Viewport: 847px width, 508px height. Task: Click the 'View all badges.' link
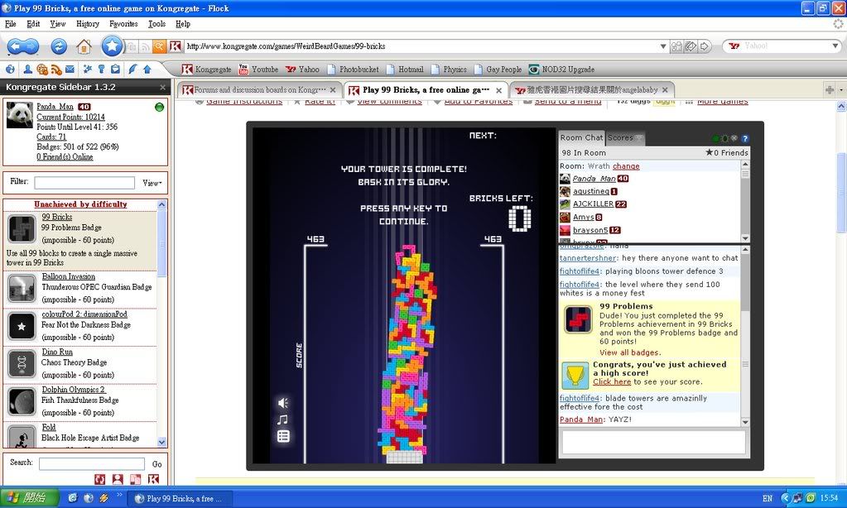[630, 352]
